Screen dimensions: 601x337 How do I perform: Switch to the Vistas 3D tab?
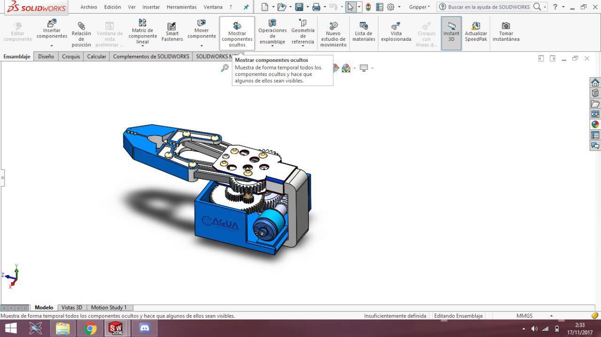[x=72, y=307]
